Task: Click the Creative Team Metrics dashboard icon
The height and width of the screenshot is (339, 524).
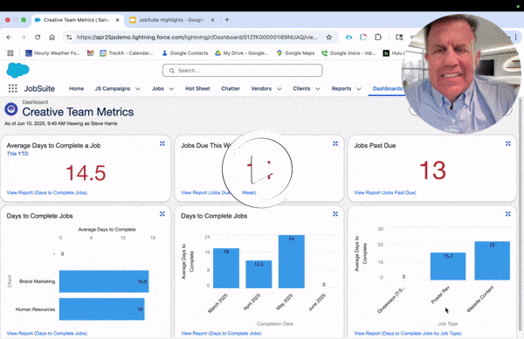Action: click(11, 109)
